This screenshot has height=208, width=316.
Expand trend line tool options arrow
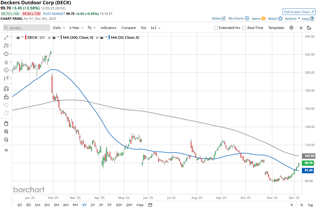(x=11, y=38)
